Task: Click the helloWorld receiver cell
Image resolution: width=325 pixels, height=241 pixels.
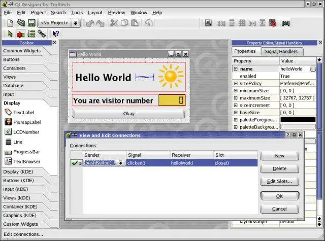Action: [x=192, y=163]
